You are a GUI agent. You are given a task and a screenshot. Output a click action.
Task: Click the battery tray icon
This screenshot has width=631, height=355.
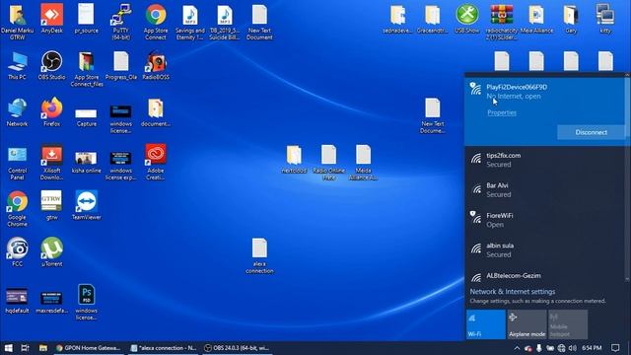550,348
